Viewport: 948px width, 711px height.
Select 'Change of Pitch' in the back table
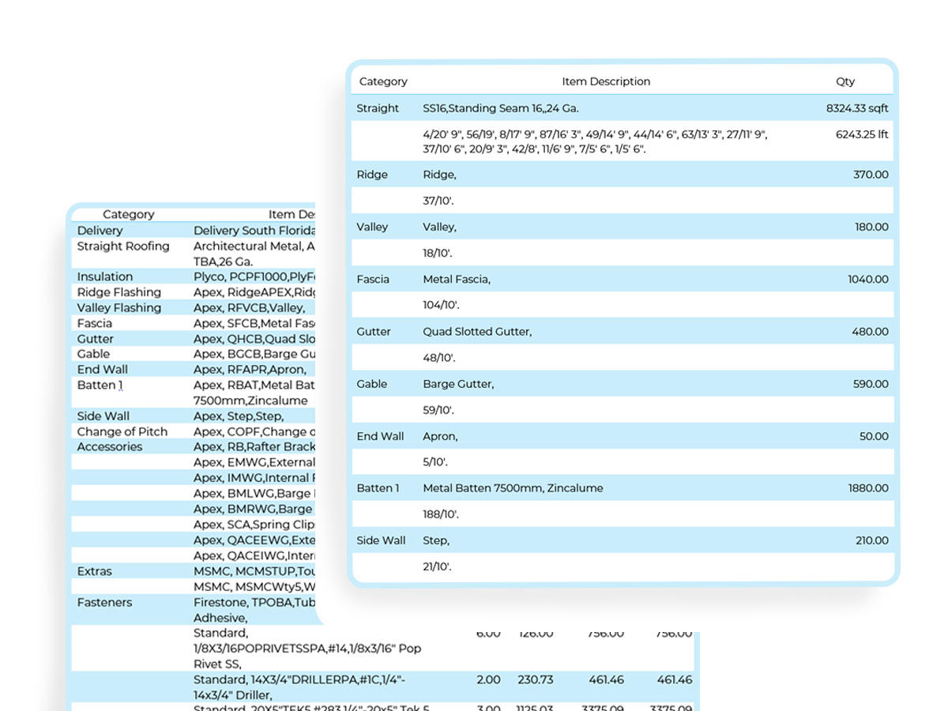coord(122,431)
